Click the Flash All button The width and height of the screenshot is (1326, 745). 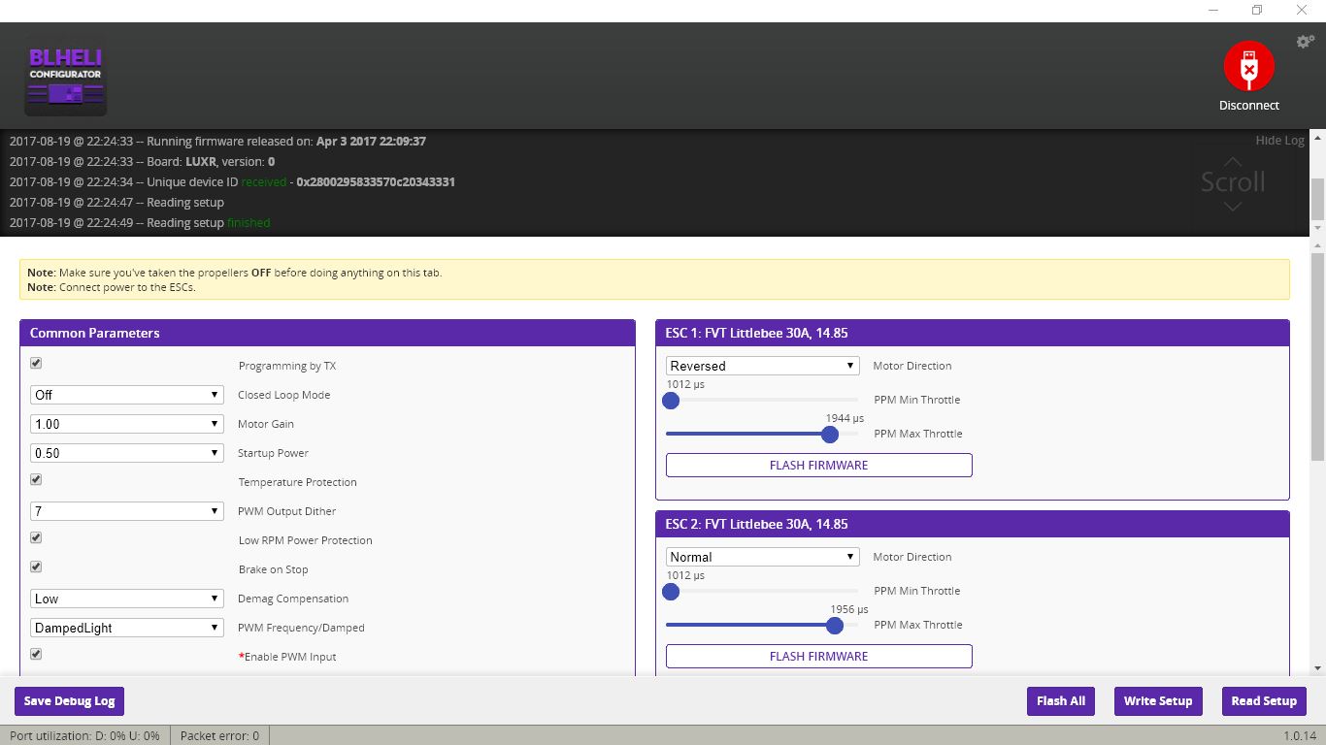point(1060,700)
